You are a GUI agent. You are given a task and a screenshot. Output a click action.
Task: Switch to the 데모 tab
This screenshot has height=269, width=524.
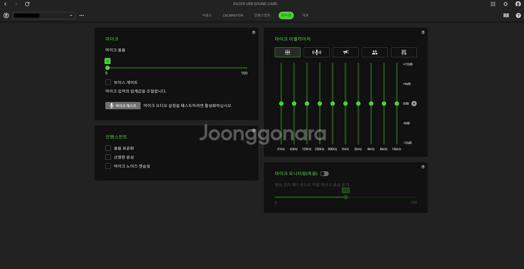[305, 15]
